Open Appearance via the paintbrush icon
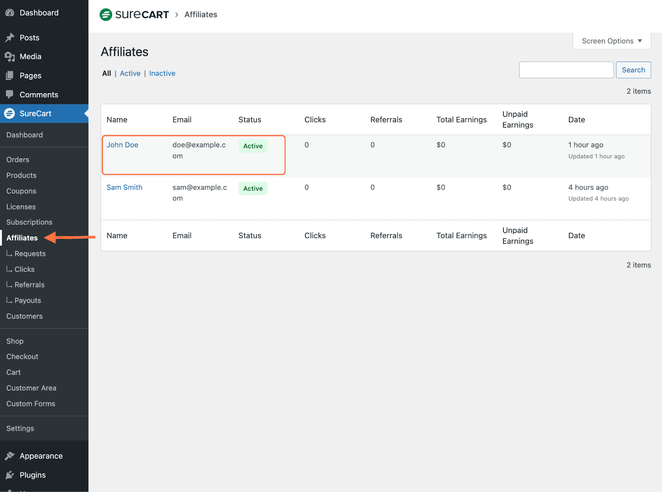The image size is (662, 492). tap(10, 455)
